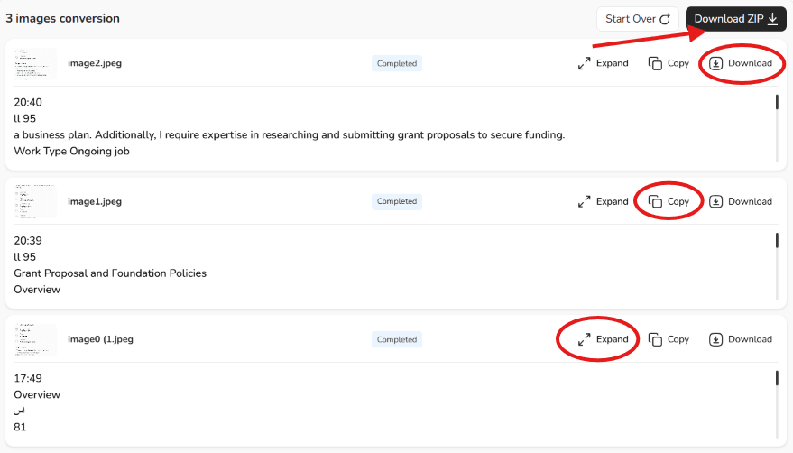Screen dimensions: 793x453
Task: Click the image1.jpeg file name
Action: click(95, 201)
